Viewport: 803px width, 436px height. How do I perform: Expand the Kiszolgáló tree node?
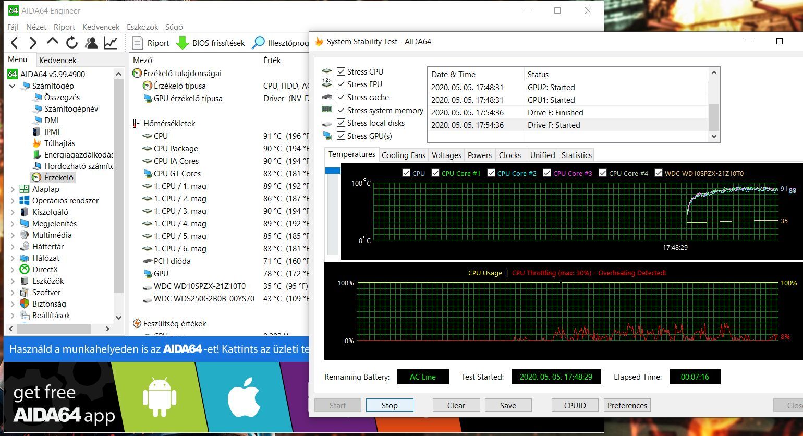[x=13, y=212]
